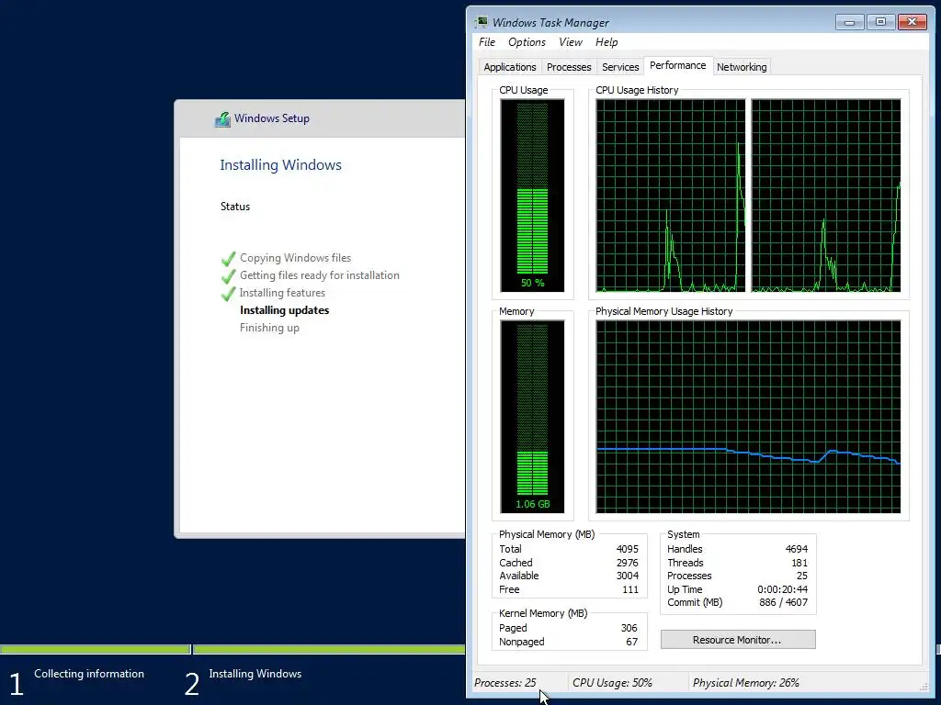Viewport: 941px width, 705px height.
Task: Click 'Physical Memory: 26%' in status bar
Action: (746, 683)
